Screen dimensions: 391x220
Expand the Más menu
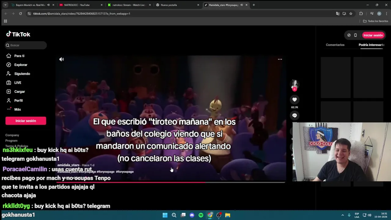(x=14, y=109)
